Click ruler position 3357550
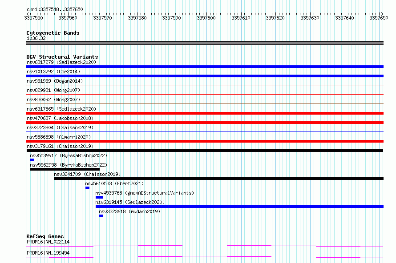396x263 pixels. 33,18
